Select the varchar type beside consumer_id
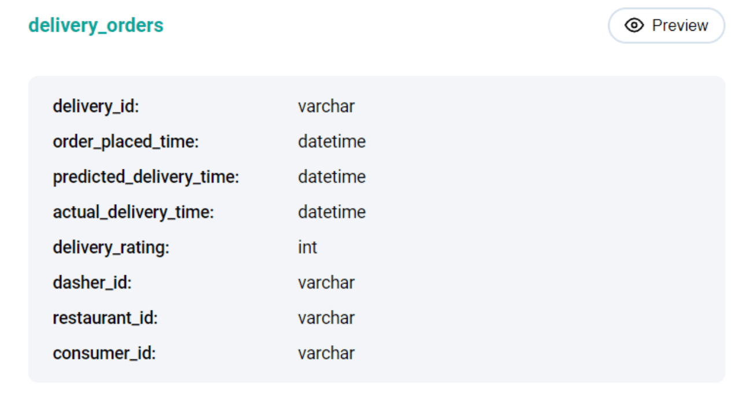The image size is (734, 395). pos(326,353)
